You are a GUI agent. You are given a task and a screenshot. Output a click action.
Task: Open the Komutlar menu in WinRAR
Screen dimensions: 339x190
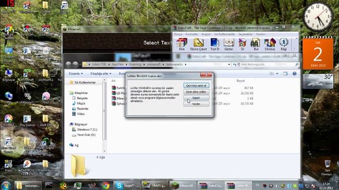pyautogui.click(x=192, y=34)
